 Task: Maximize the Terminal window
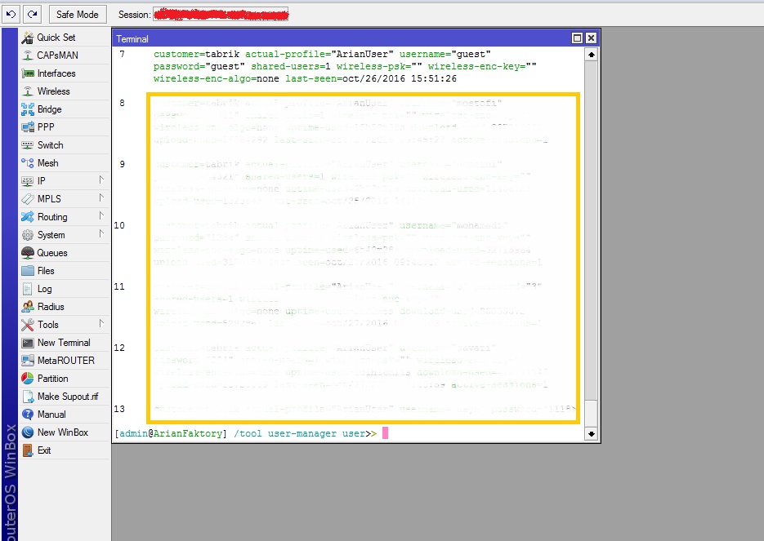click(x=577, y=38)
